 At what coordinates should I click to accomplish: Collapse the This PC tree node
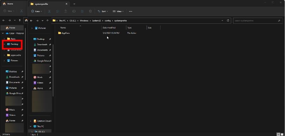pyautogui.click(x=31, y=126)
